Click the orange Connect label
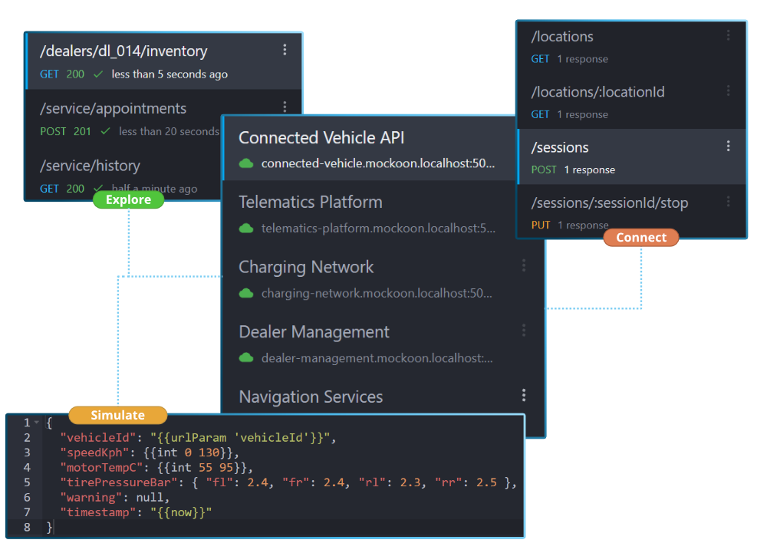The image size is (767, 553). point(640,237)
